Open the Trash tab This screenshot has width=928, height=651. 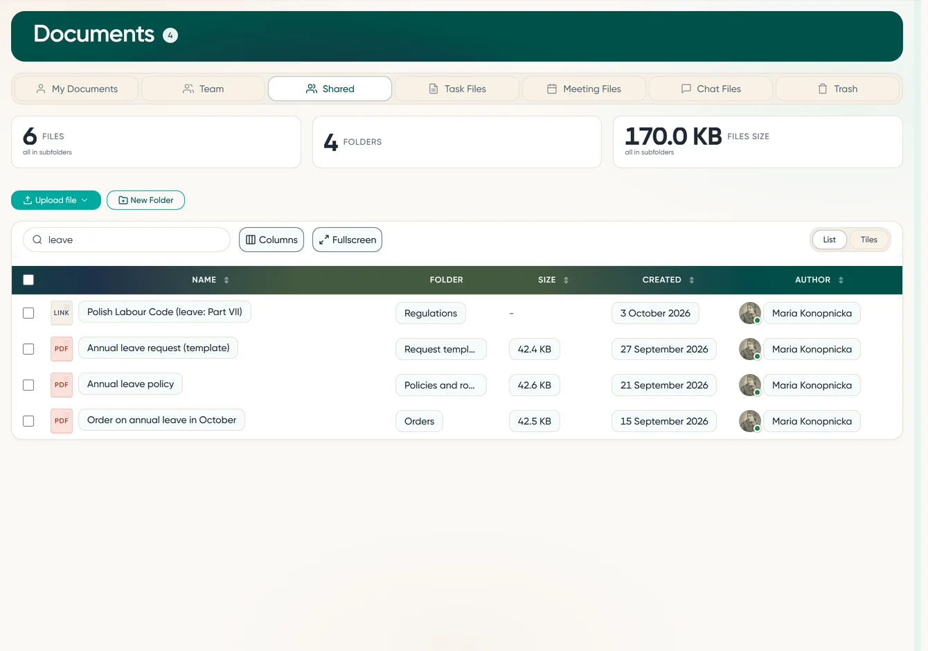(837, 89)
